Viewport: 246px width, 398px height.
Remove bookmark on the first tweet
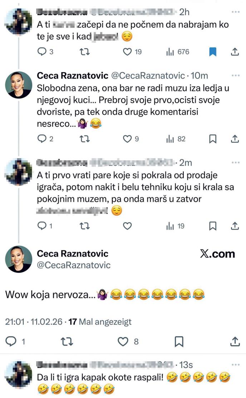click(213, 52)
